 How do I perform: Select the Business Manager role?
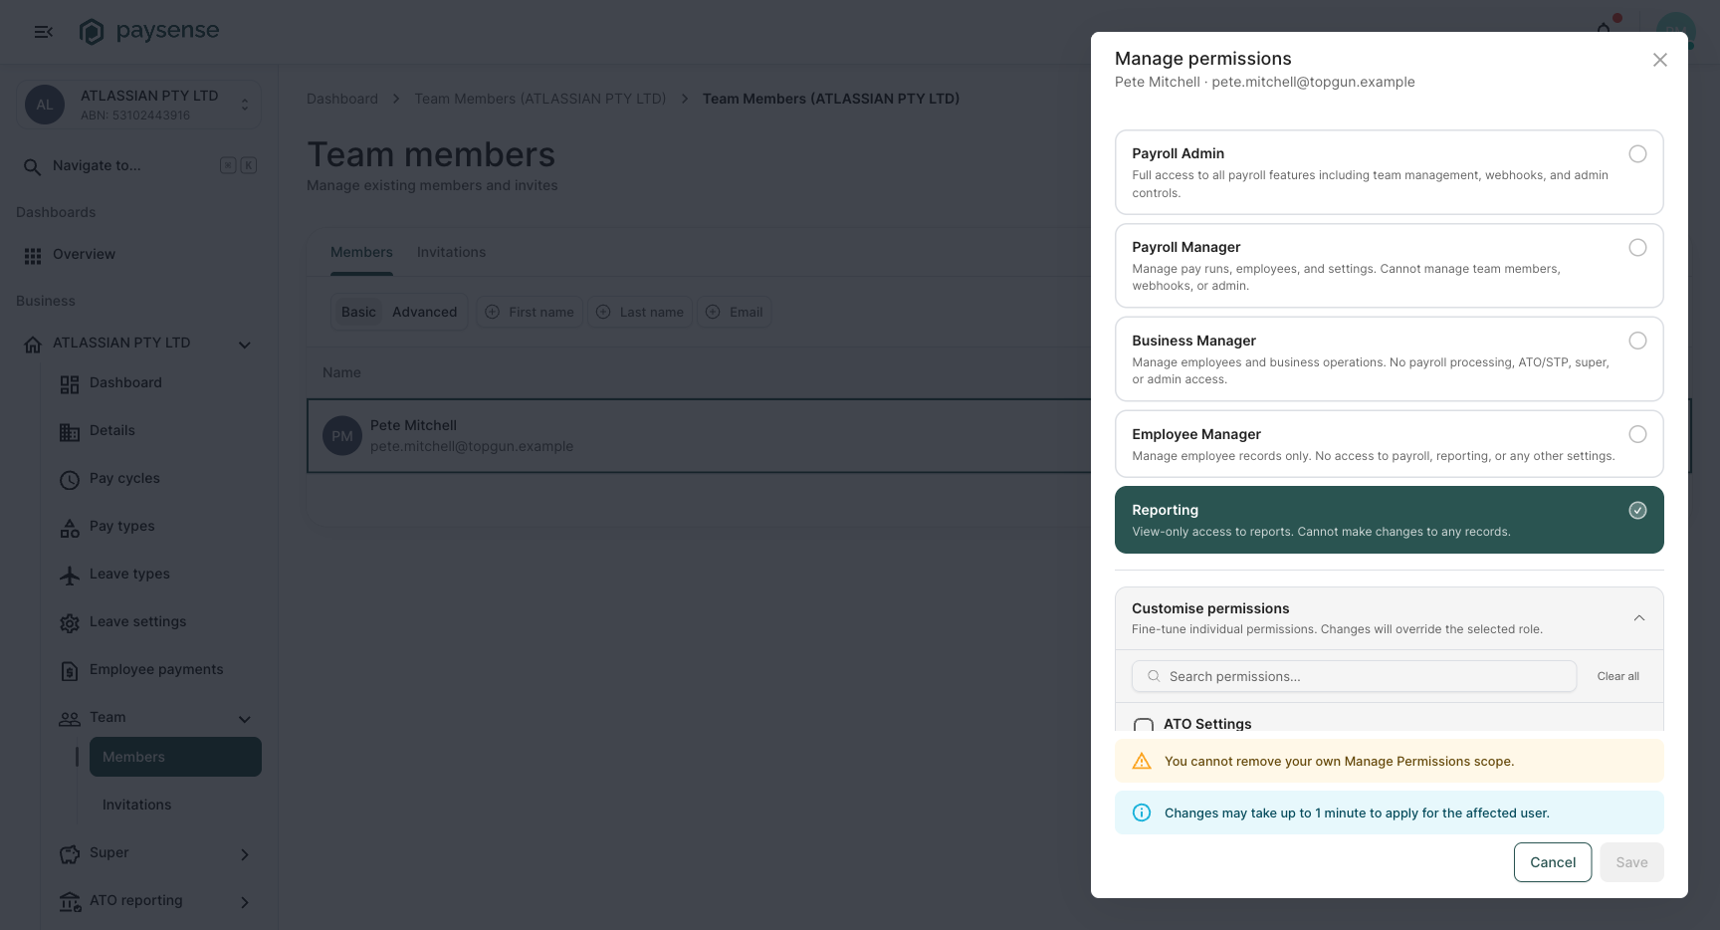point(1390,359)
